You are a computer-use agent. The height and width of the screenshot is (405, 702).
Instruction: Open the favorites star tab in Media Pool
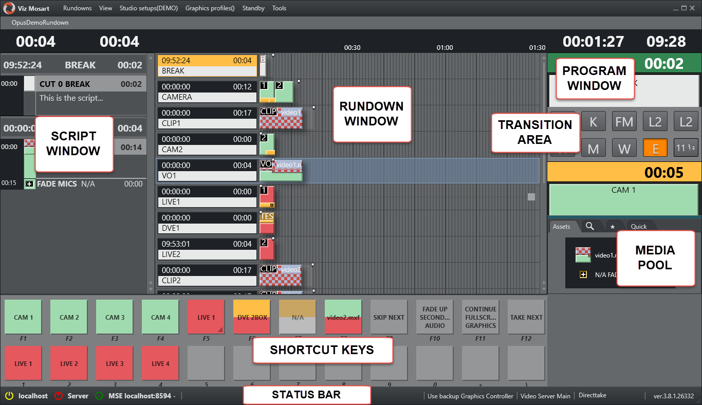612,226
